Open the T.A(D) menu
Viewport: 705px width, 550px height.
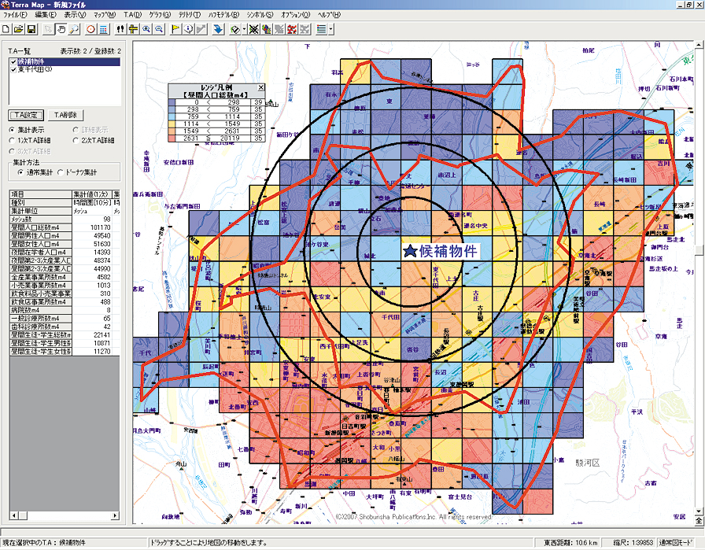133,15
